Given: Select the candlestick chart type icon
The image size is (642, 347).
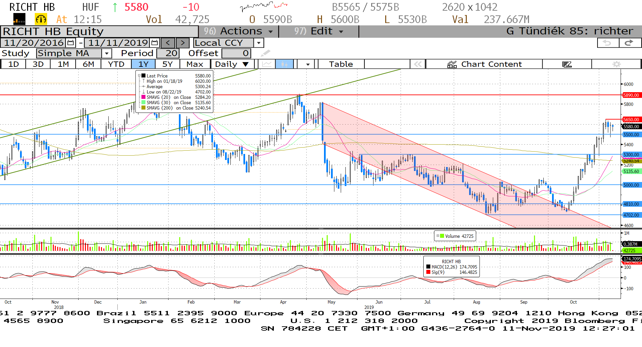Looking at the screenshot, I should [x=284, y=64].
